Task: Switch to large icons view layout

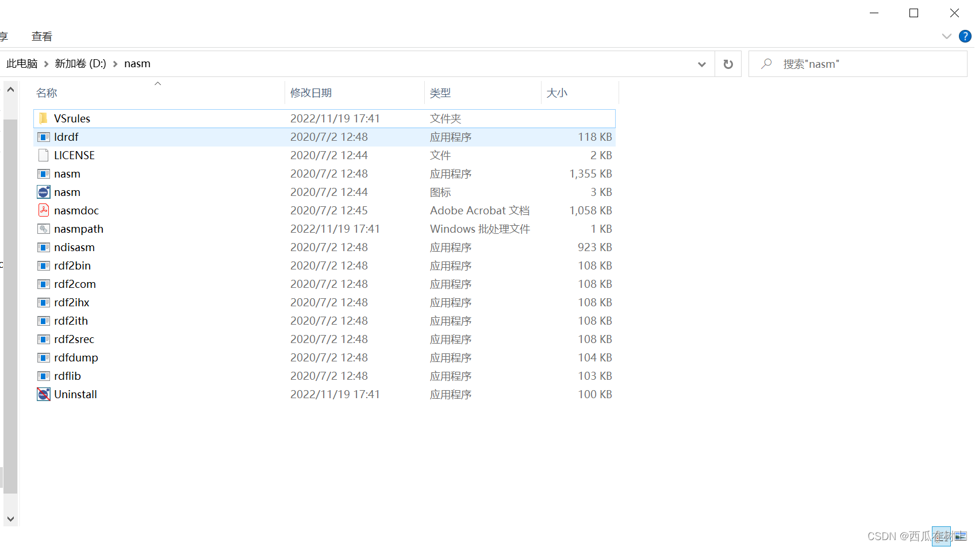Action: point(961,536)
